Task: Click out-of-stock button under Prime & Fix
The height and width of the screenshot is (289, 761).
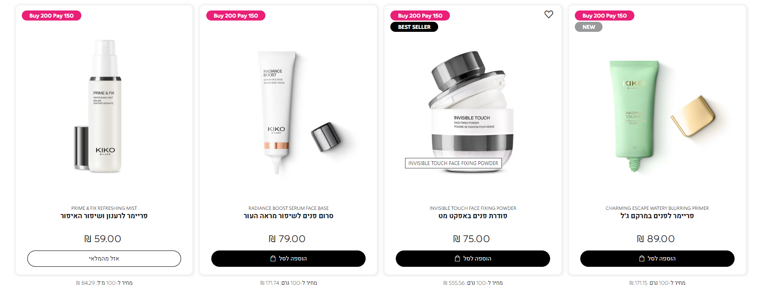Action: click(x=104, y=258)
